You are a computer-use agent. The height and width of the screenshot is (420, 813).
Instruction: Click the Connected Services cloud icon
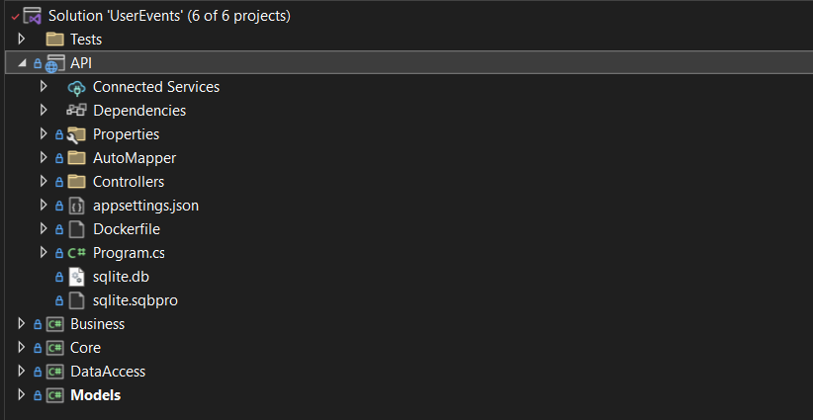point(77,88)
